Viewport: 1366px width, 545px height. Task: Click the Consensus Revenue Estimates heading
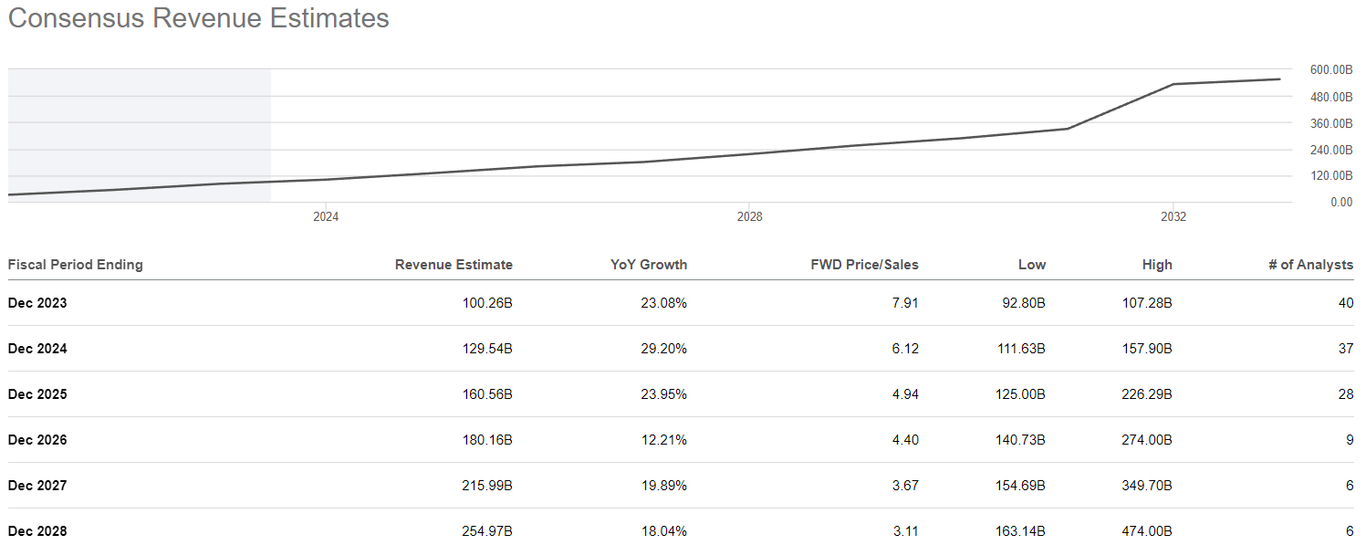pyautogui.click(x=199, y=18)
